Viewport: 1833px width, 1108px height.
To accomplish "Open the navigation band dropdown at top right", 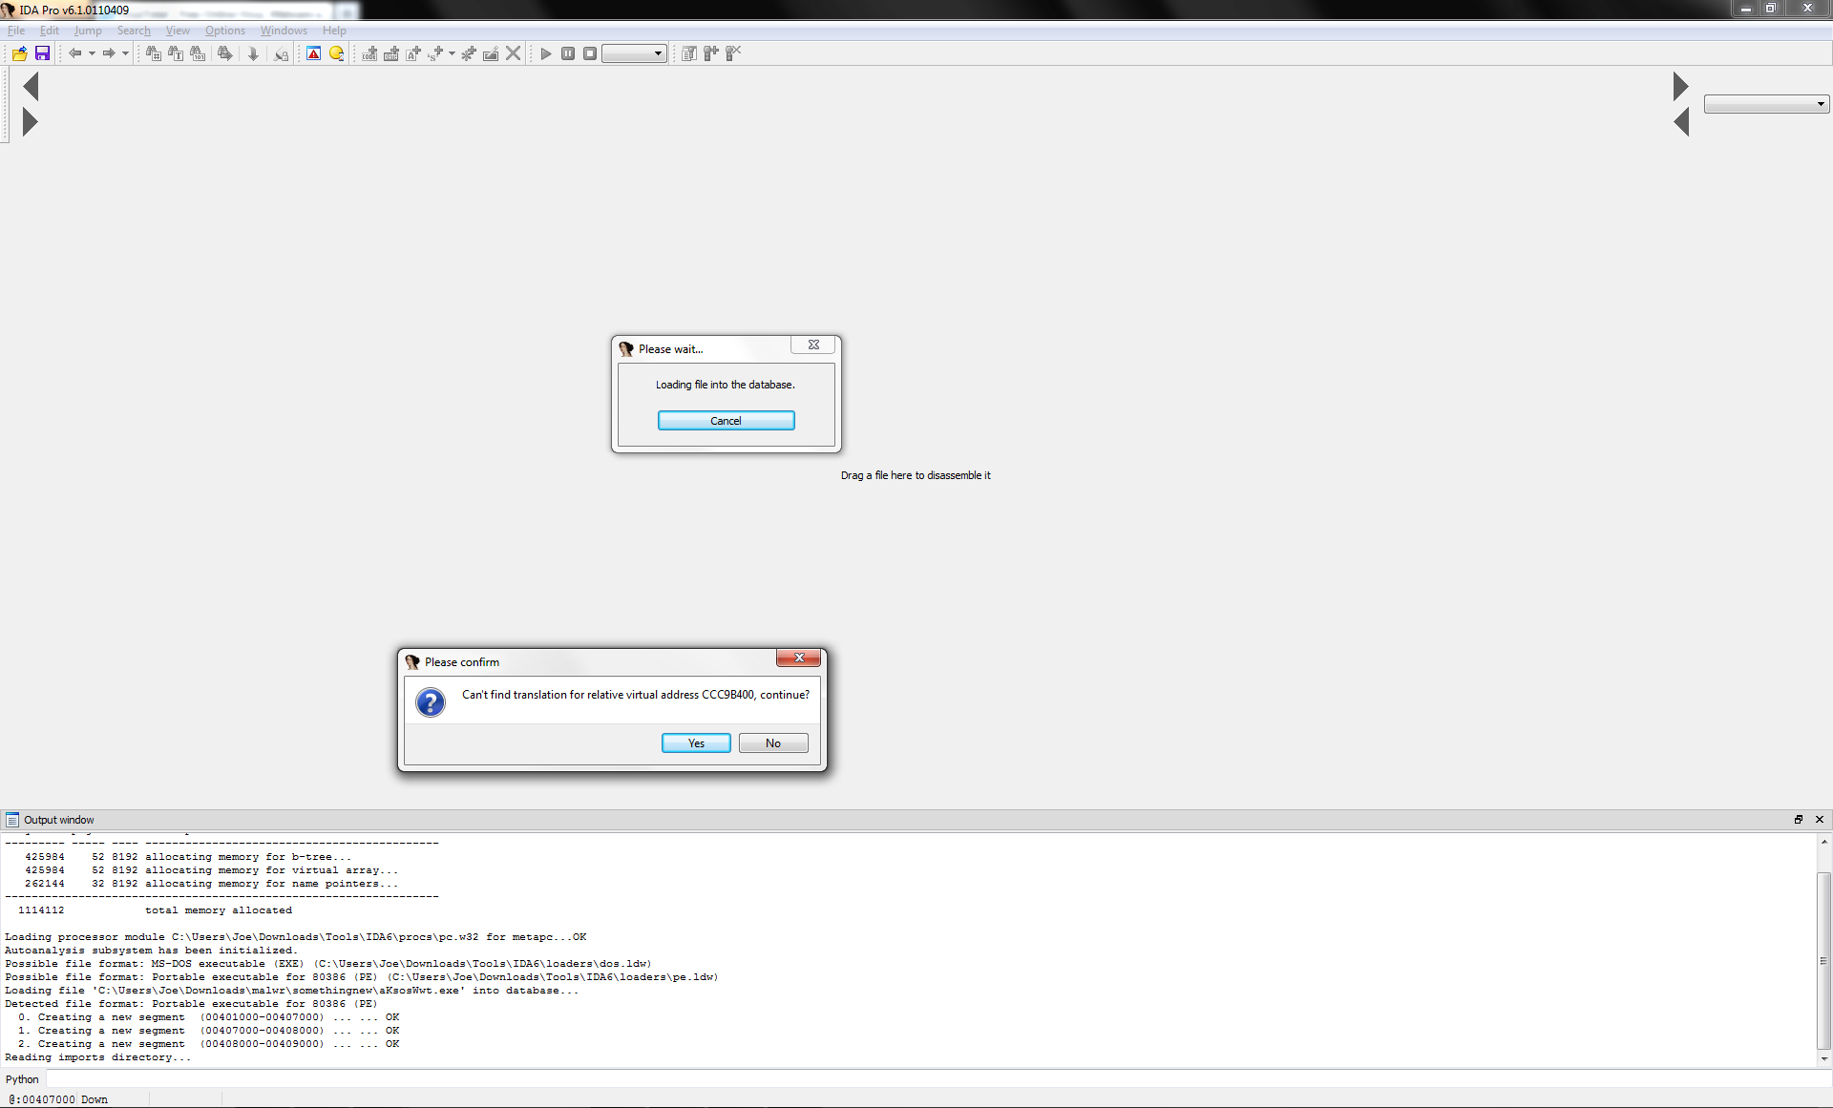I will 1766,104.
